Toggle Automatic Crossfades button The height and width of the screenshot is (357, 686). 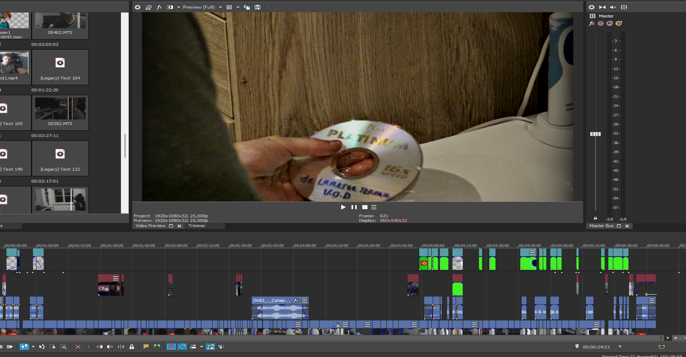coord(182,347)
